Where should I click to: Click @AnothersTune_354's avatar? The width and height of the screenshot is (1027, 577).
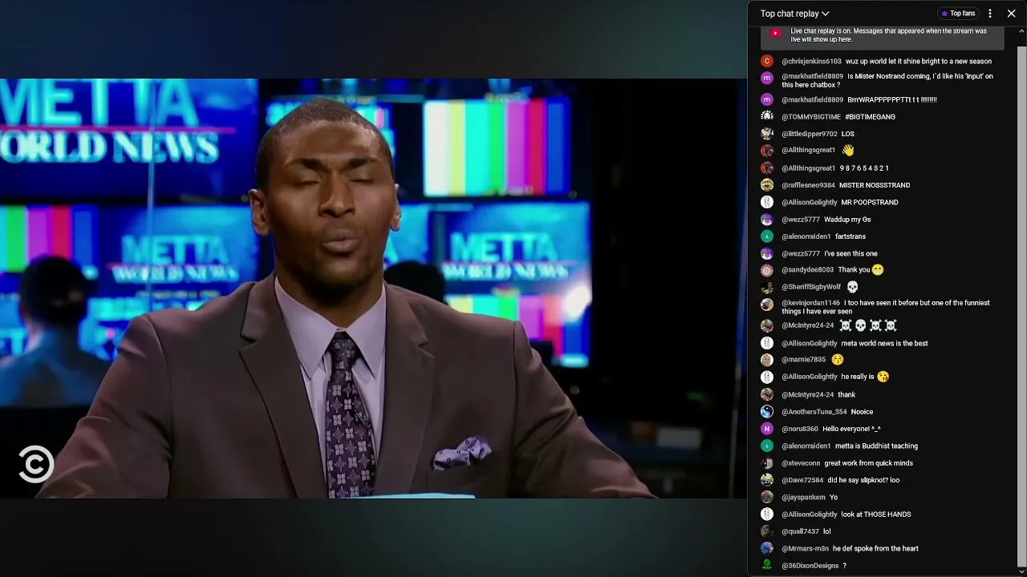coord(767,412)
